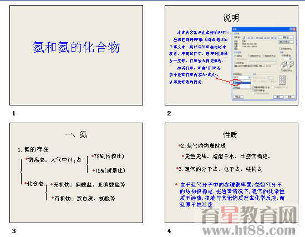Click the OK button in print dialog
Image resolution: width=305 pixels, height=237 pixels.
tap(278, 97)
